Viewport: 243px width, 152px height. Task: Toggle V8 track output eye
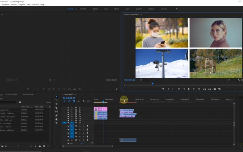tap(80, 108)
